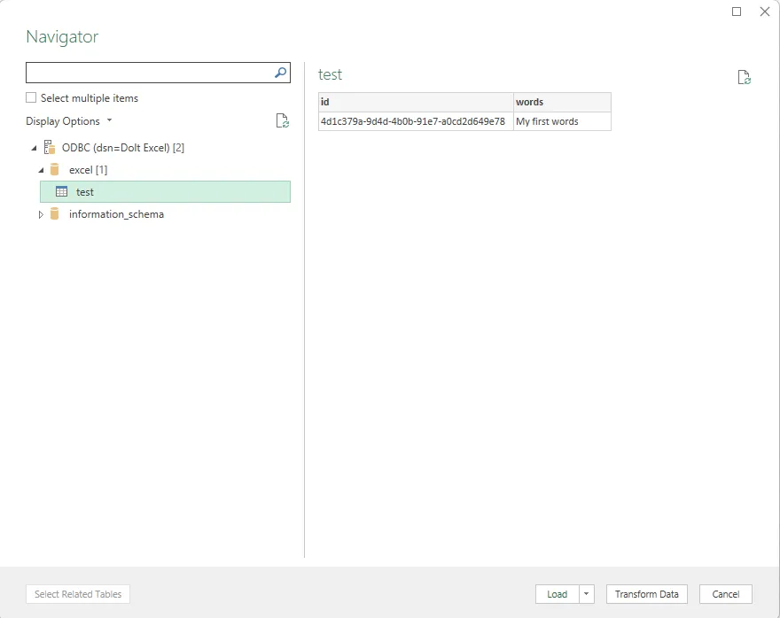Click inside the search field

tap(151, 73)
